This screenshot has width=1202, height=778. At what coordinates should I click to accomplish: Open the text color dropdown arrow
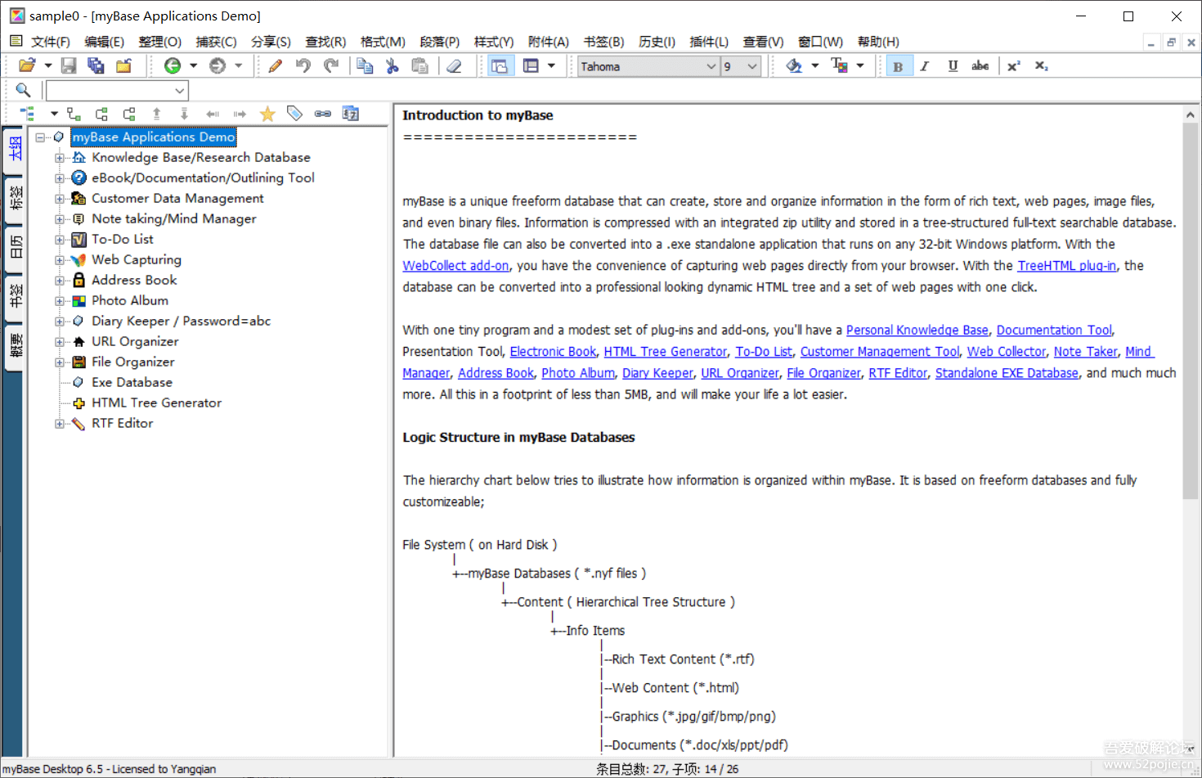coord(860,66)
